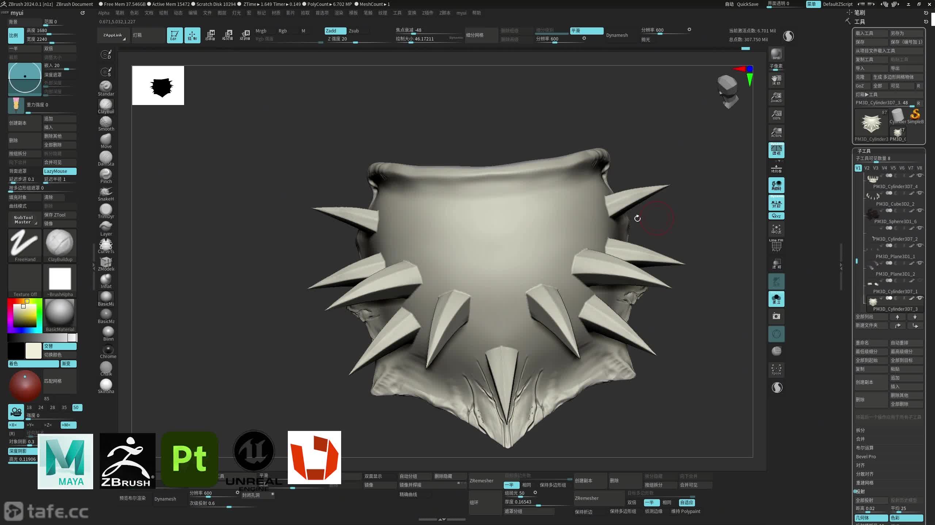Expand the Bevel Pro section

click(866, 456)
